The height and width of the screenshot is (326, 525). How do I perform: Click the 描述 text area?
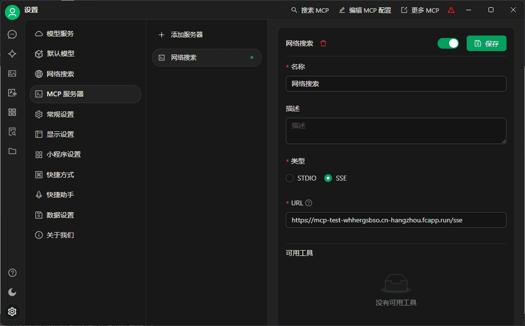[x=396, y=131]
